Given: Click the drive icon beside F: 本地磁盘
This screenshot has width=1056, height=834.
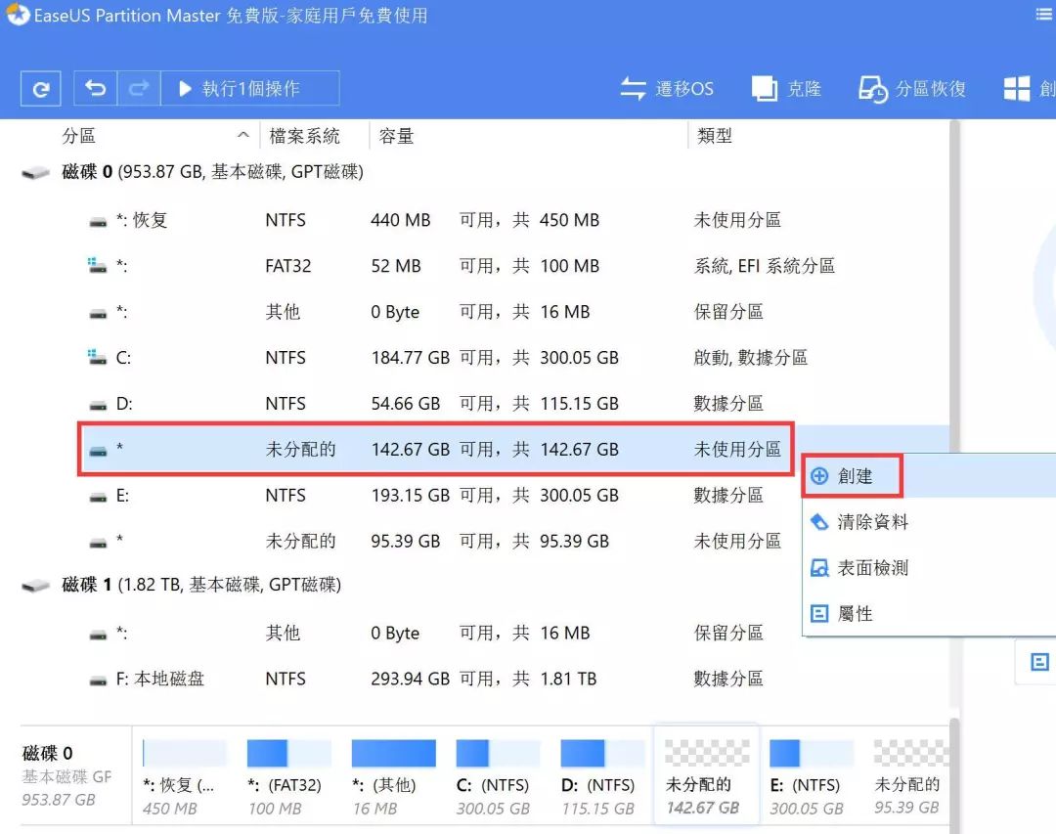Looking at the screenshot, I should tap(99, 680).
